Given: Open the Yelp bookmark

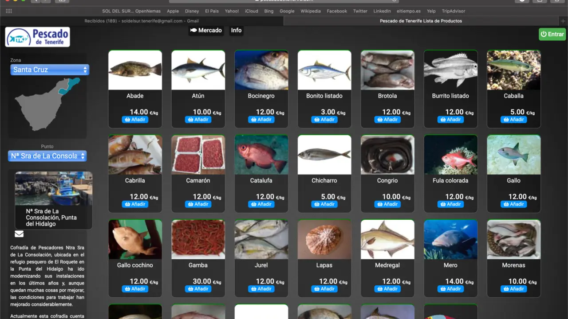Looking at the screenshot, I should pyautogui.click(x=430, y=11).
